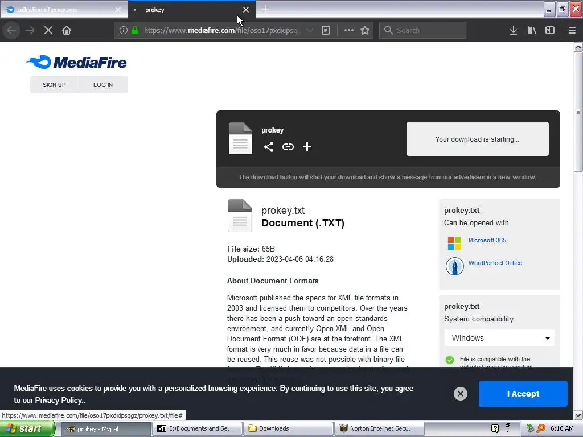Screen dimensions: 583x437
Task: Click the LOG IN button
Action: click(103, 85)
